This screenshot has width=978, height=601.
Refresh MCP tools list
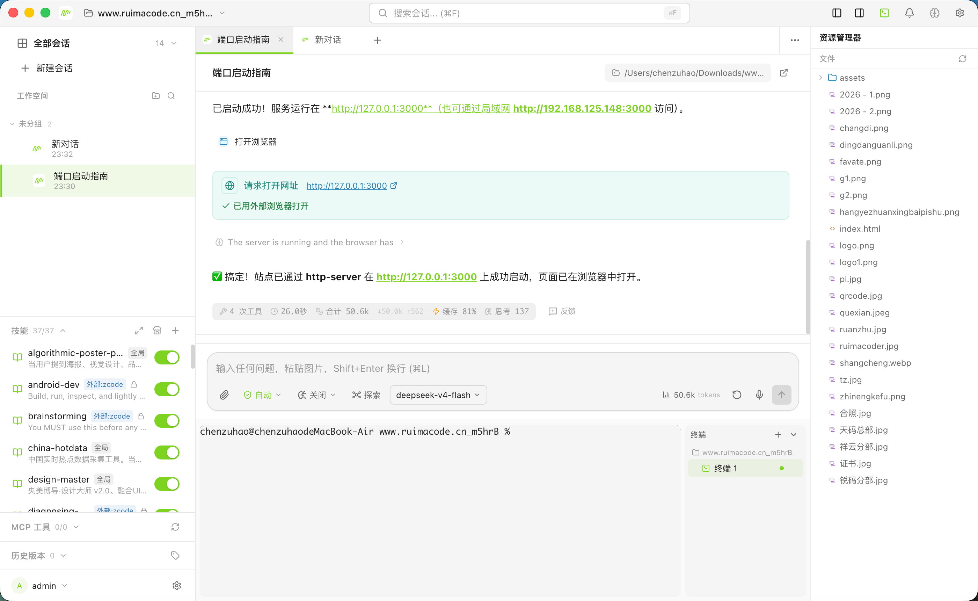(175, 527)
